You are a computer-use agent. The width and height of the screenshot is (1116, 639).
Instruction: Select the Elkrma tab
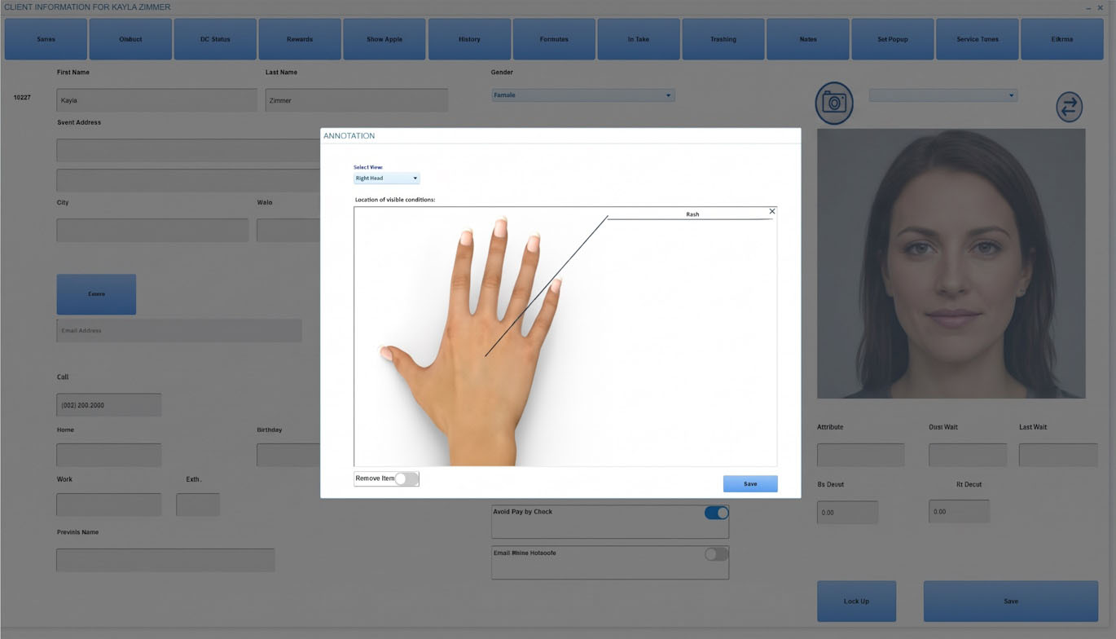click(1062, 39)
